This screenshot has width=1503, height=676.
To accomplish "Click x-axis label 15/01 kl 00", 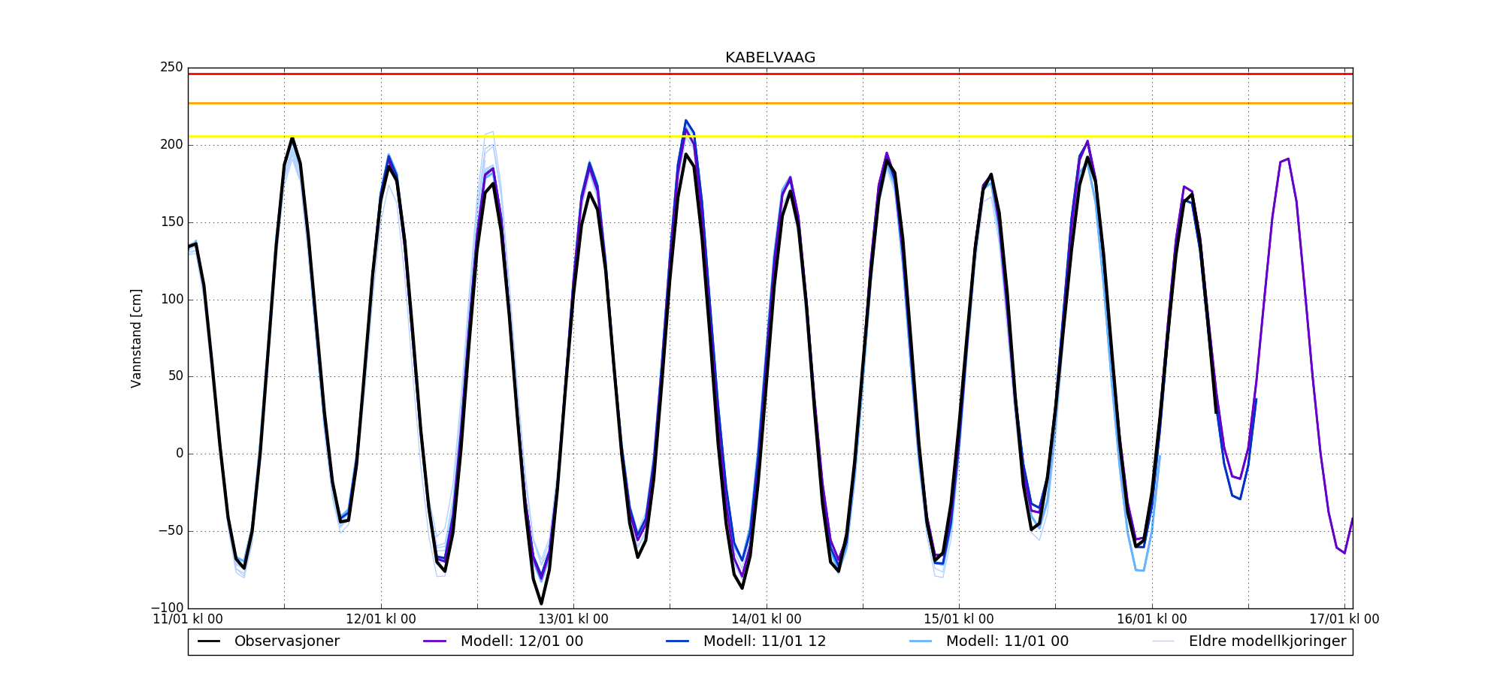I will [x=959, y=620].
